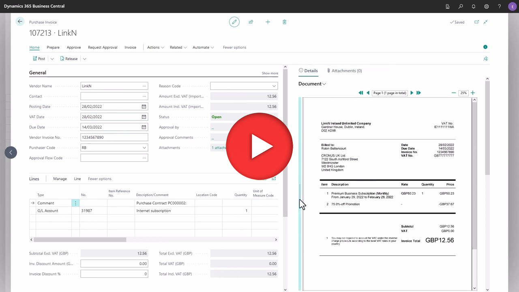Open the Due Date calendar picker
Screen dimensions: 519x292
[x=144, y=127]
